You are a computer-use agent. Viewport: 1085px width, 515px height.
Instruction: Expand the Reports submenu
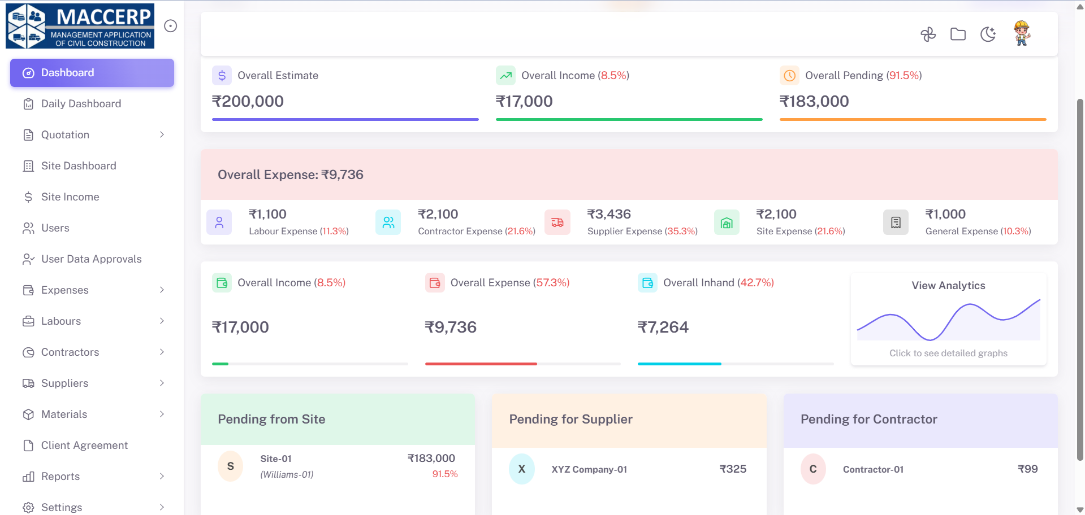[x=162, y=476]
